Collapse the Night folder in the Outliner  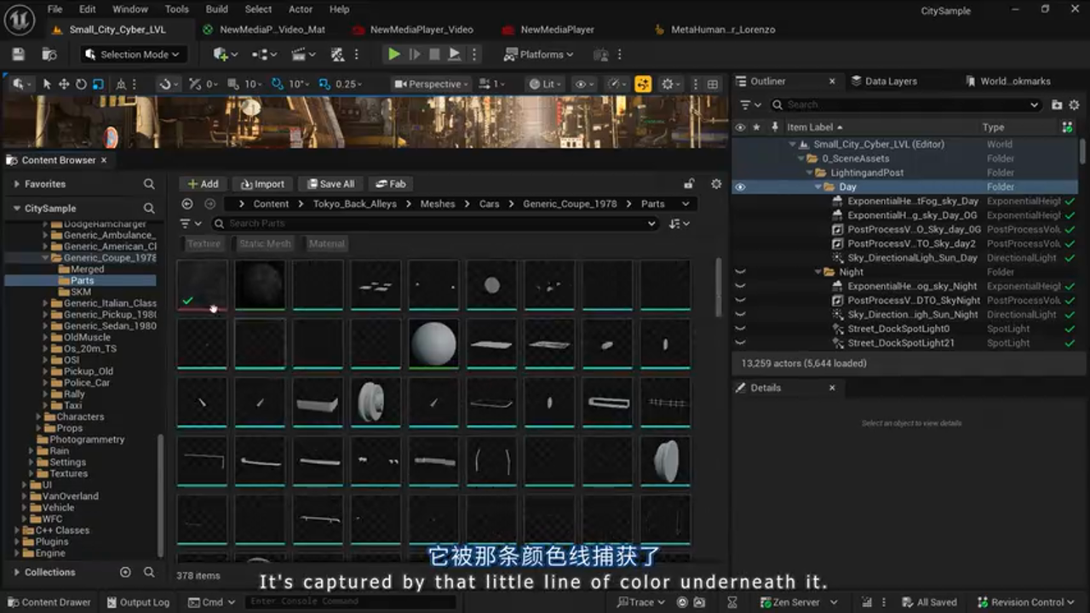[x=817, y=272]
